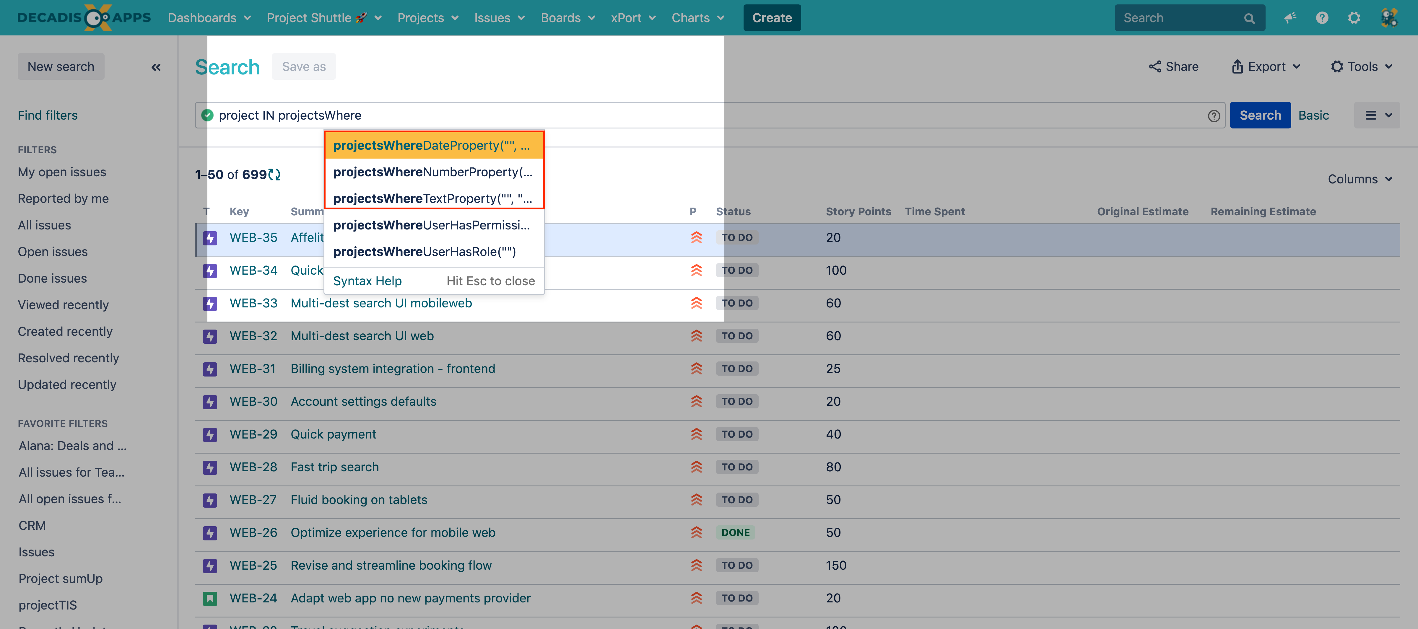Open issue Revise and streamline booking flow
The width and height of the screenshot is (1418, 629).
[x=391, y=566]
